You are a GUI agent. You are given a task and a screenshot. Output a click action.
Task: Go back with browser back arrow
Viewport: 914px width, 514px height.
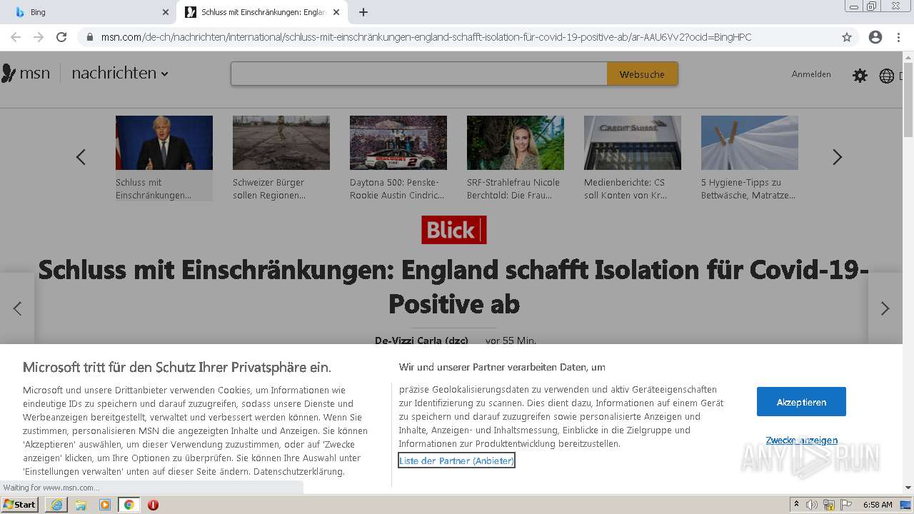pos(16,37)
